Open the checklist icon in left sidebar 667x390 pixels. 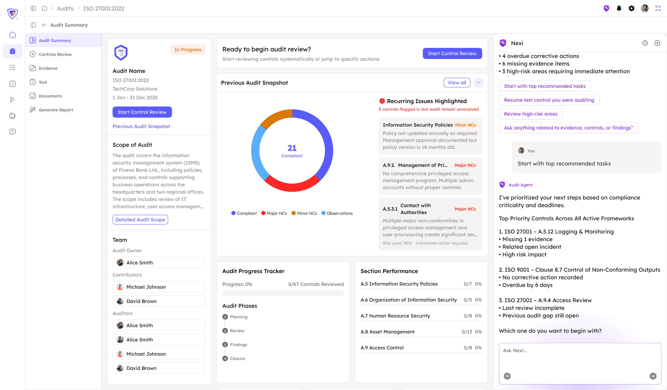click(x=13, y=67)
